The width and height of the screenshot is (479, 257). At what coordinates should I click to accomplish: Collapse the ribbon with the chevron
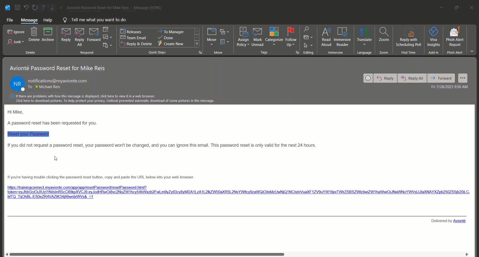click(x=472, y=51)
